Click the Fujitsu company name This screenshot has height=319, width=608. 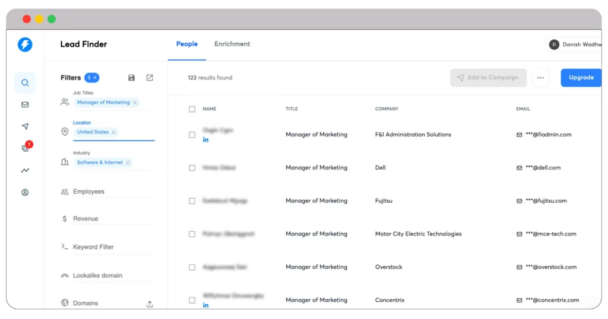point(384,201)
